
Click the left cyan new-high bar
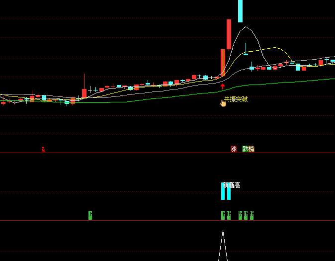[223, 191]
